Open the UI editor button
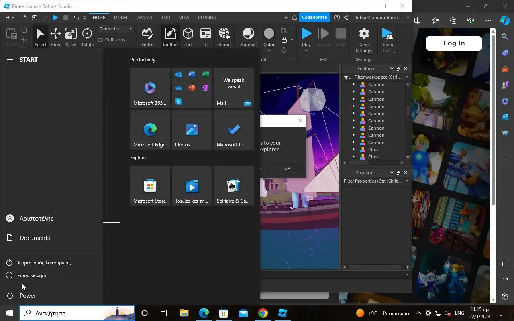Image resolution: width=514 pixels, height=321 pixels. (205, 37)
